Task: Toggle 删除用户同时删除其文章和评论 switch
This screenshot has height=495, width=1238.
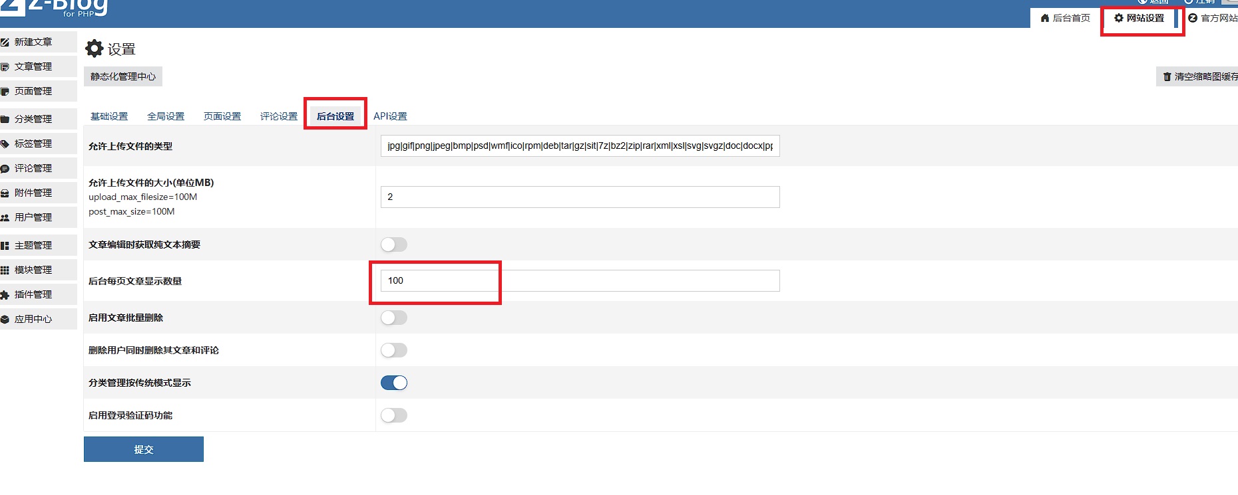Action: 394,350
